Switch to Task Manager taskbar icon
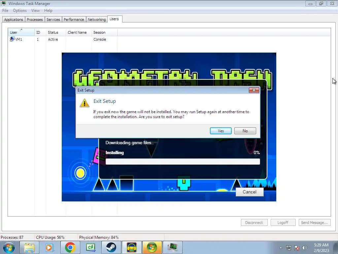338x254 pixels. pos(172,247)
